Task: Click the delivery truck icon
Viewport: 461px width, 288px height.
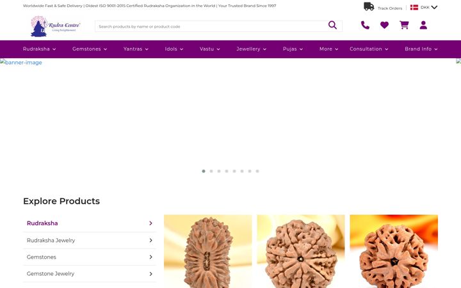Action: click(369, 6)
